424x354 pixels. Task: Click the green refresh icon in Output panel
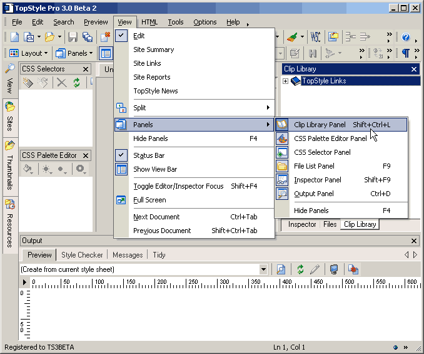pyautogui.click(x=301, y=269)
